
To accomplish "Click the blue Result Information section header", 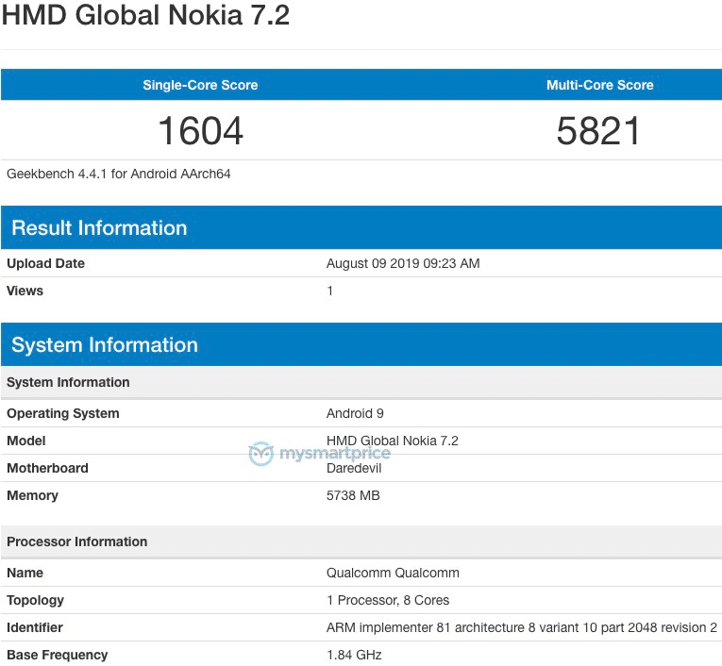I will tap(99, 227).
